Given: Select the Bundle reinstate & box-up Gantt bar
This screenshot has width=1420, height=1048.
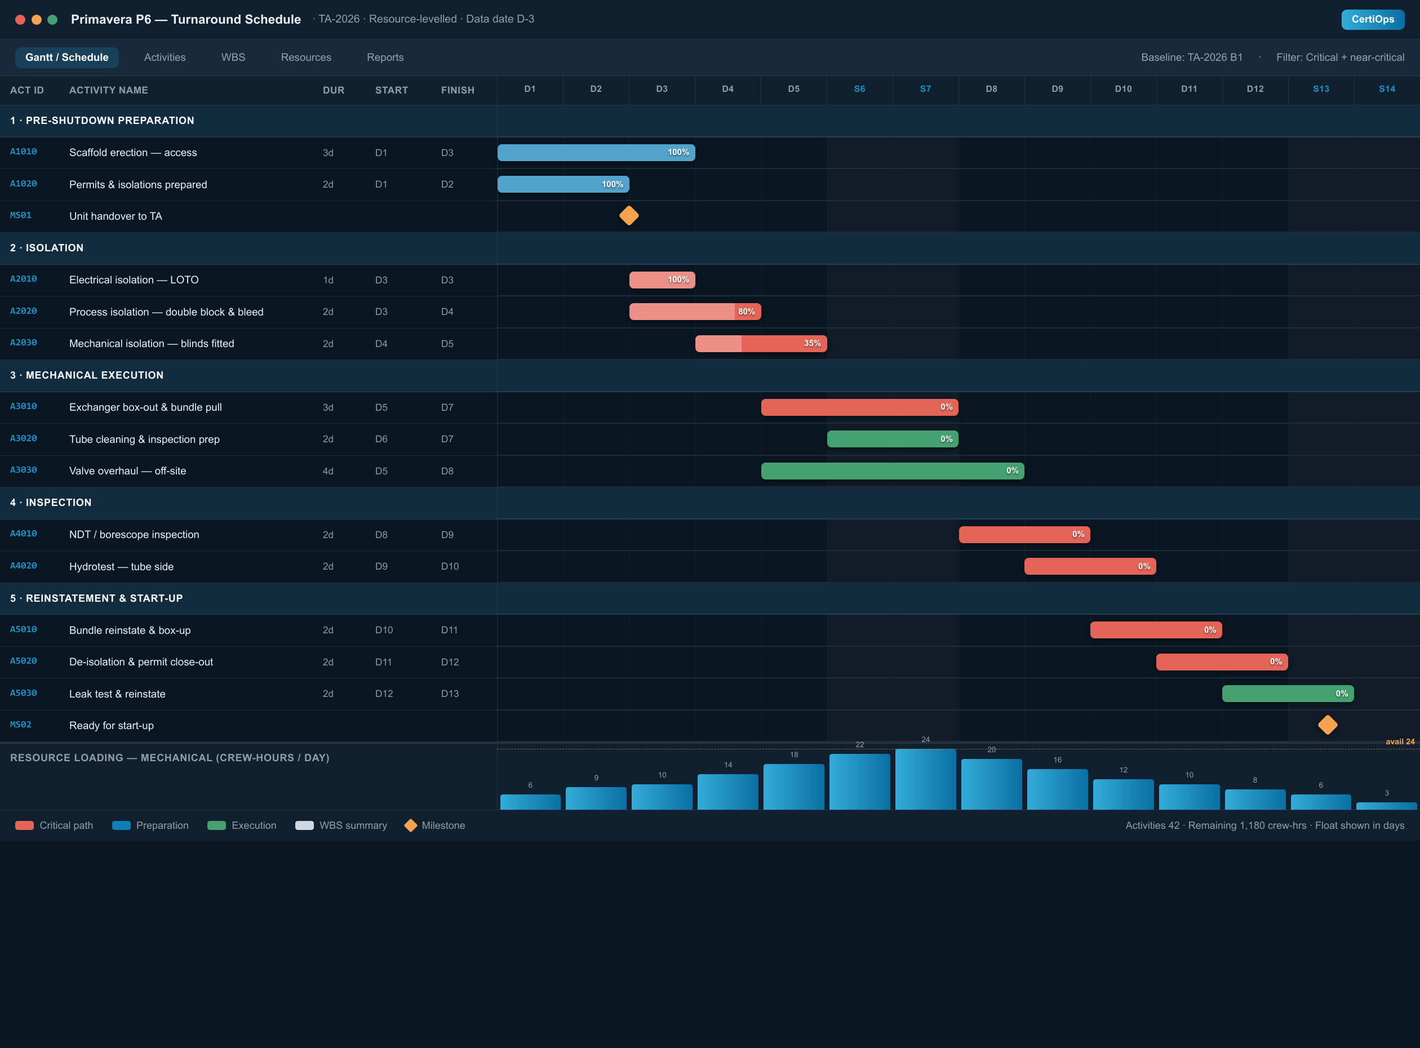Looking at the screenshot, I should (x=1156, y=630).
